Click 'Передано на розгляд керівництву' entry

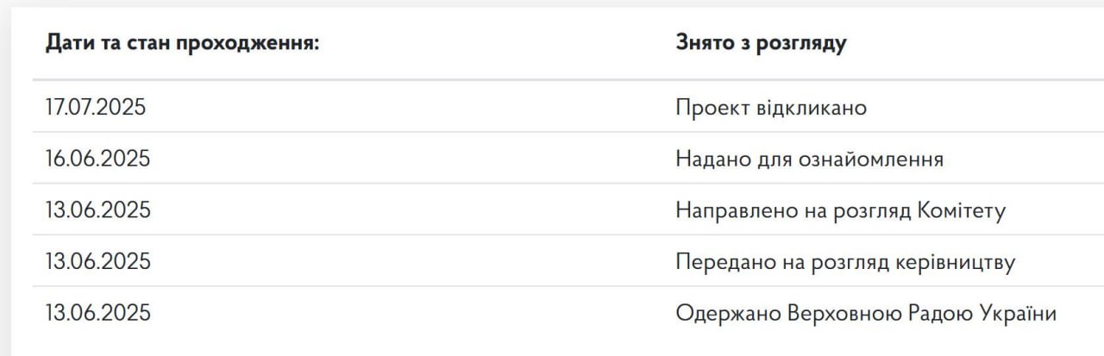point(845,262)
